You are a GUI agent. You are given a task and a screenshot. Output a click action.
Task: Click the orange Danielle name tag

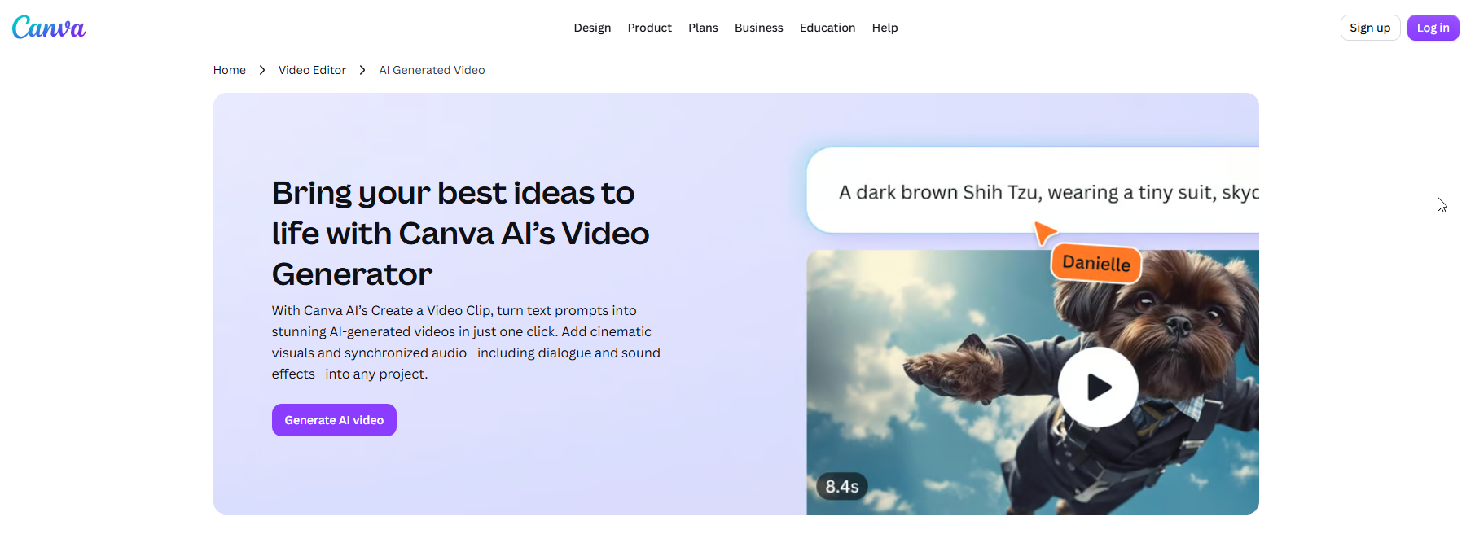[1096, 264]
